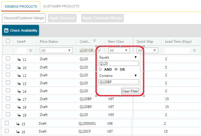This screenshot has height=136, width=201.
Task: Switch to the Siemens Products tab
Action: pyautogui.click(x=21, y=7)
